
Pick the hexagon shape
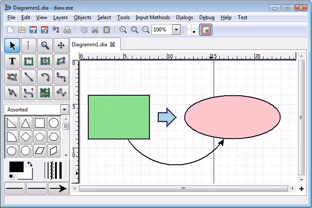[x=54, y=137]
